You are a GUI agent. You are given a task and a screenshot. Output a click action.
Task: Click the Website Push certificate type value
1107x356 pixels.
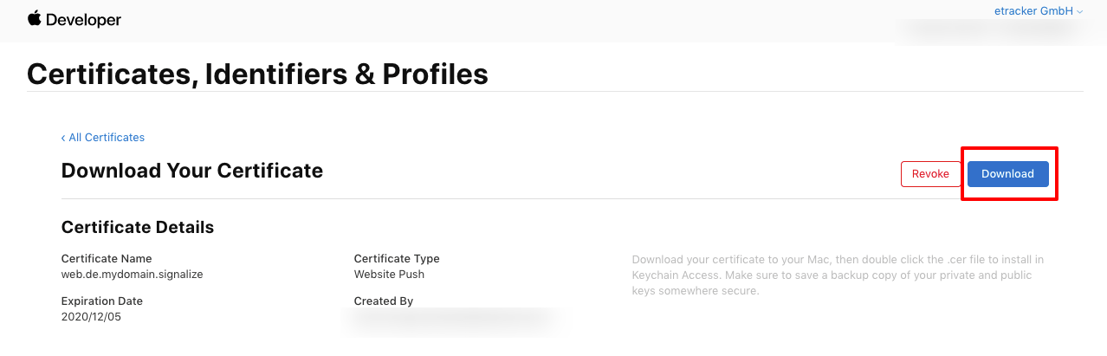coord(389,274)
